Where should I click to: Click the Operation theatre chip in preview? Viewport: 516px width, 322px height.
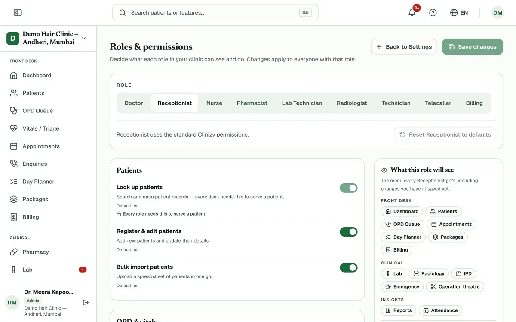[x=455, y=287]
